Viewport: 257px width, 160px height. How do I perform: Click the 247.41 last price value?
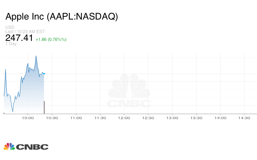pos(19,38)
